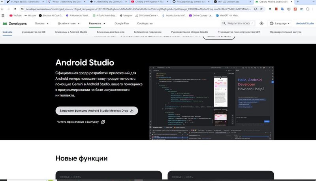Click the red book extension icon
The width and height of the screenshot is (316, 181).
[x=276, y=9]
